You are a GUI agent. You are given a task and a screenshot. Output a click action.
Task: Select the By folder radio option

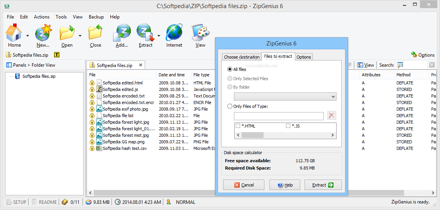click(x=230, y=87)
